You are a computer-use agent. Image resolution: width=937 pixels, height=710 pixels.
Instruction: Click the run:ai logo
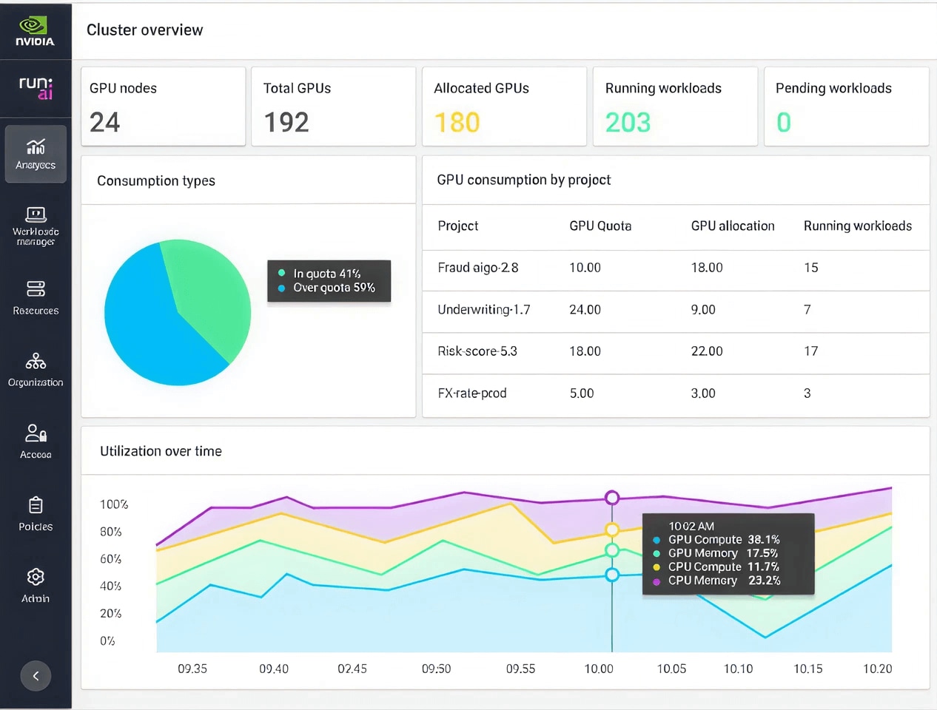tap(36, 87)
